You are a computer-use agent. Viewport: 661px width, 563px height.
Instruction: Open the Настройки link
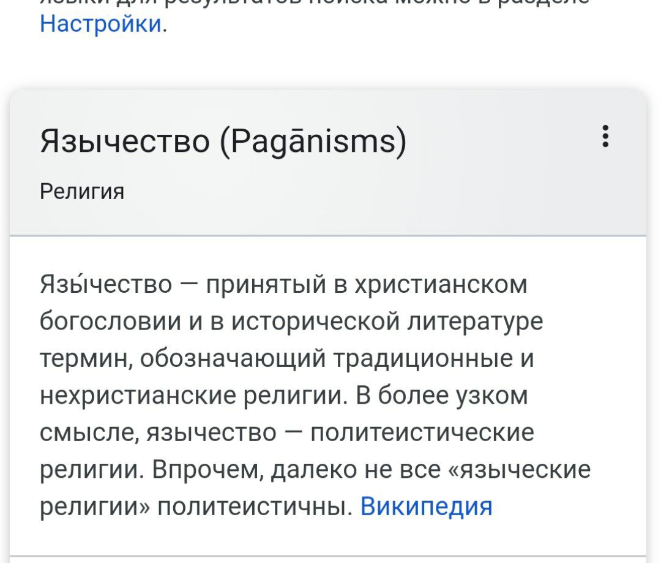102,23
